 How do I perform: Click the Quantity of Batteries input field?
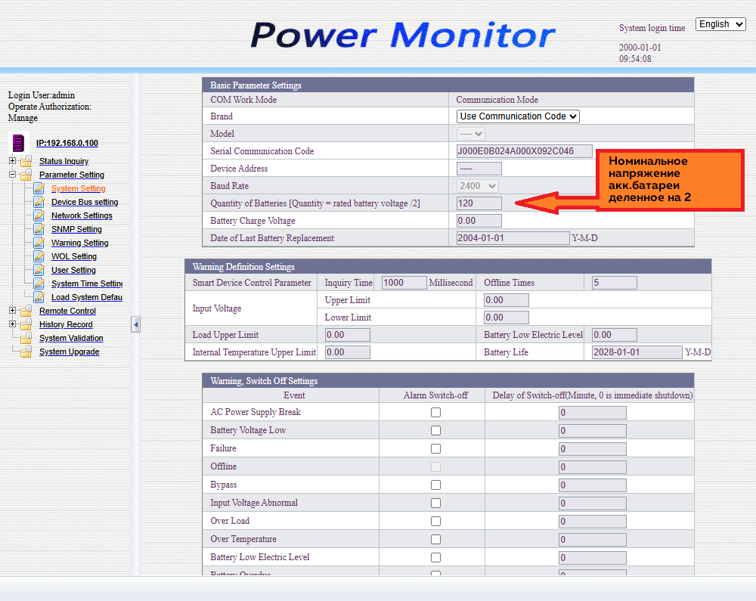(479, 203)
